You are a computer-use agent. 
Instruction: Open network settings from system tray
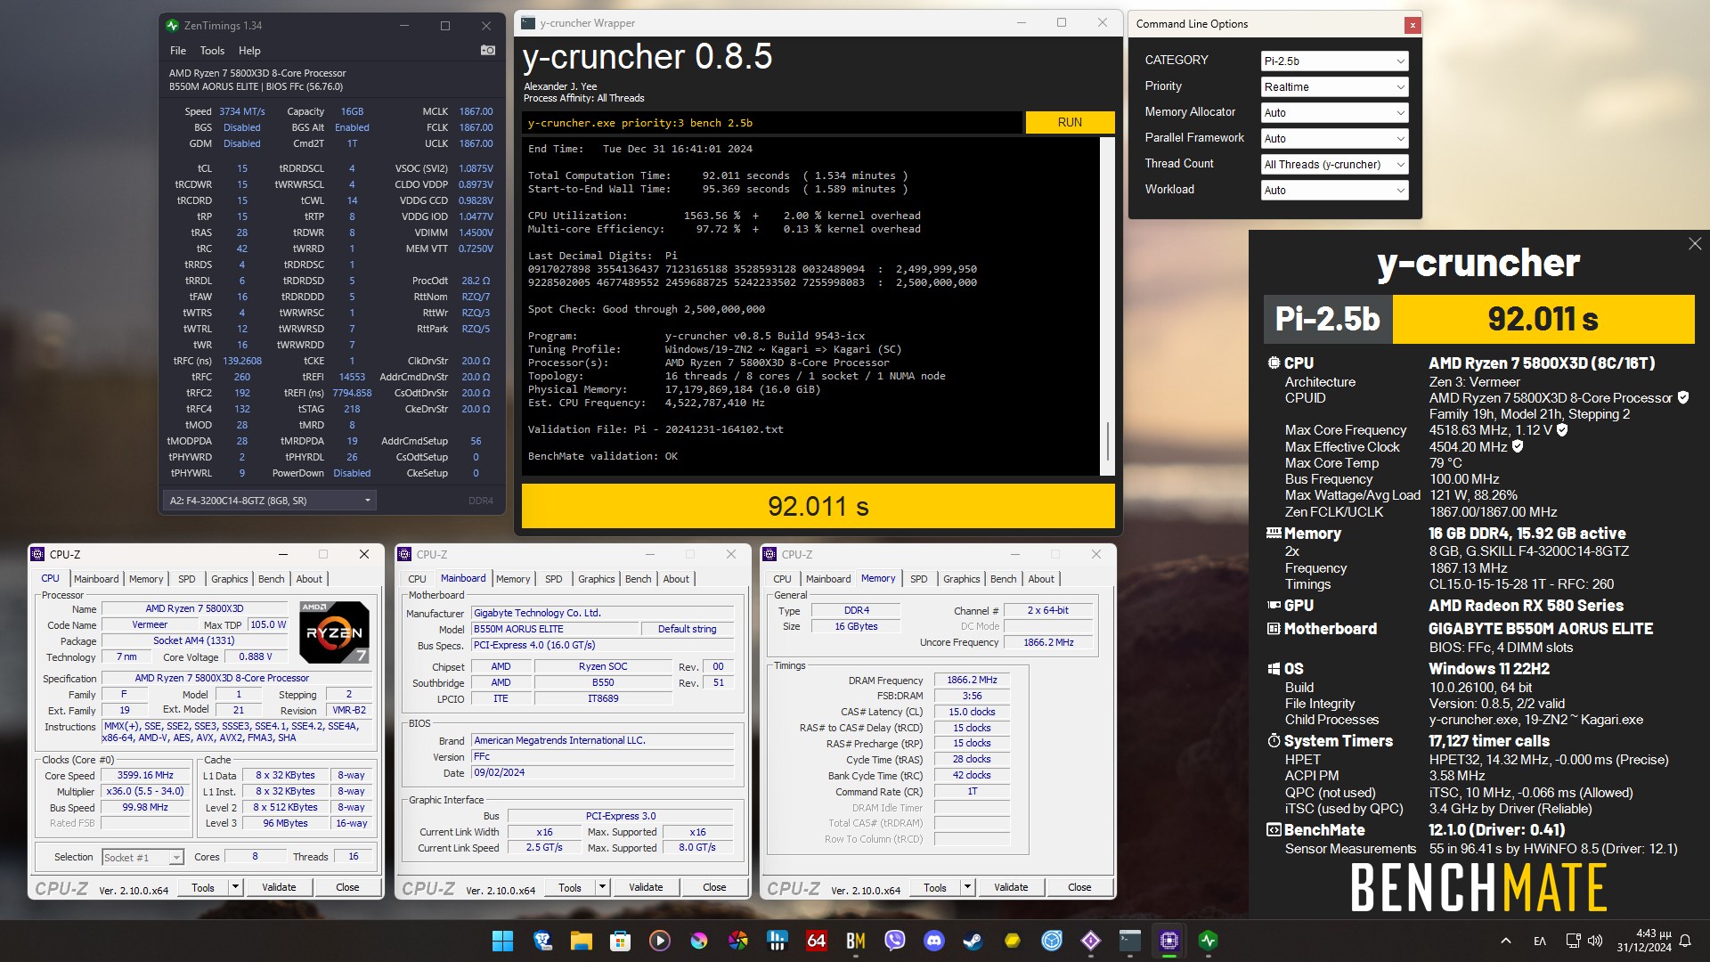[x=1573, y=941]
